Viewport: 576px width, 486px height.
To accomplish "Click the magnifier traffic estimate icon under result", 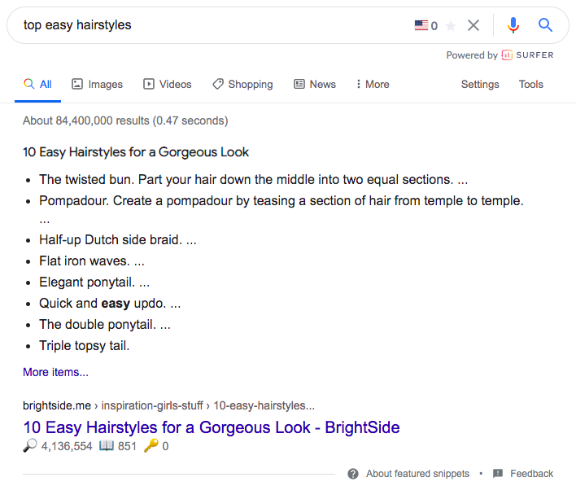I will click(30, 445).
